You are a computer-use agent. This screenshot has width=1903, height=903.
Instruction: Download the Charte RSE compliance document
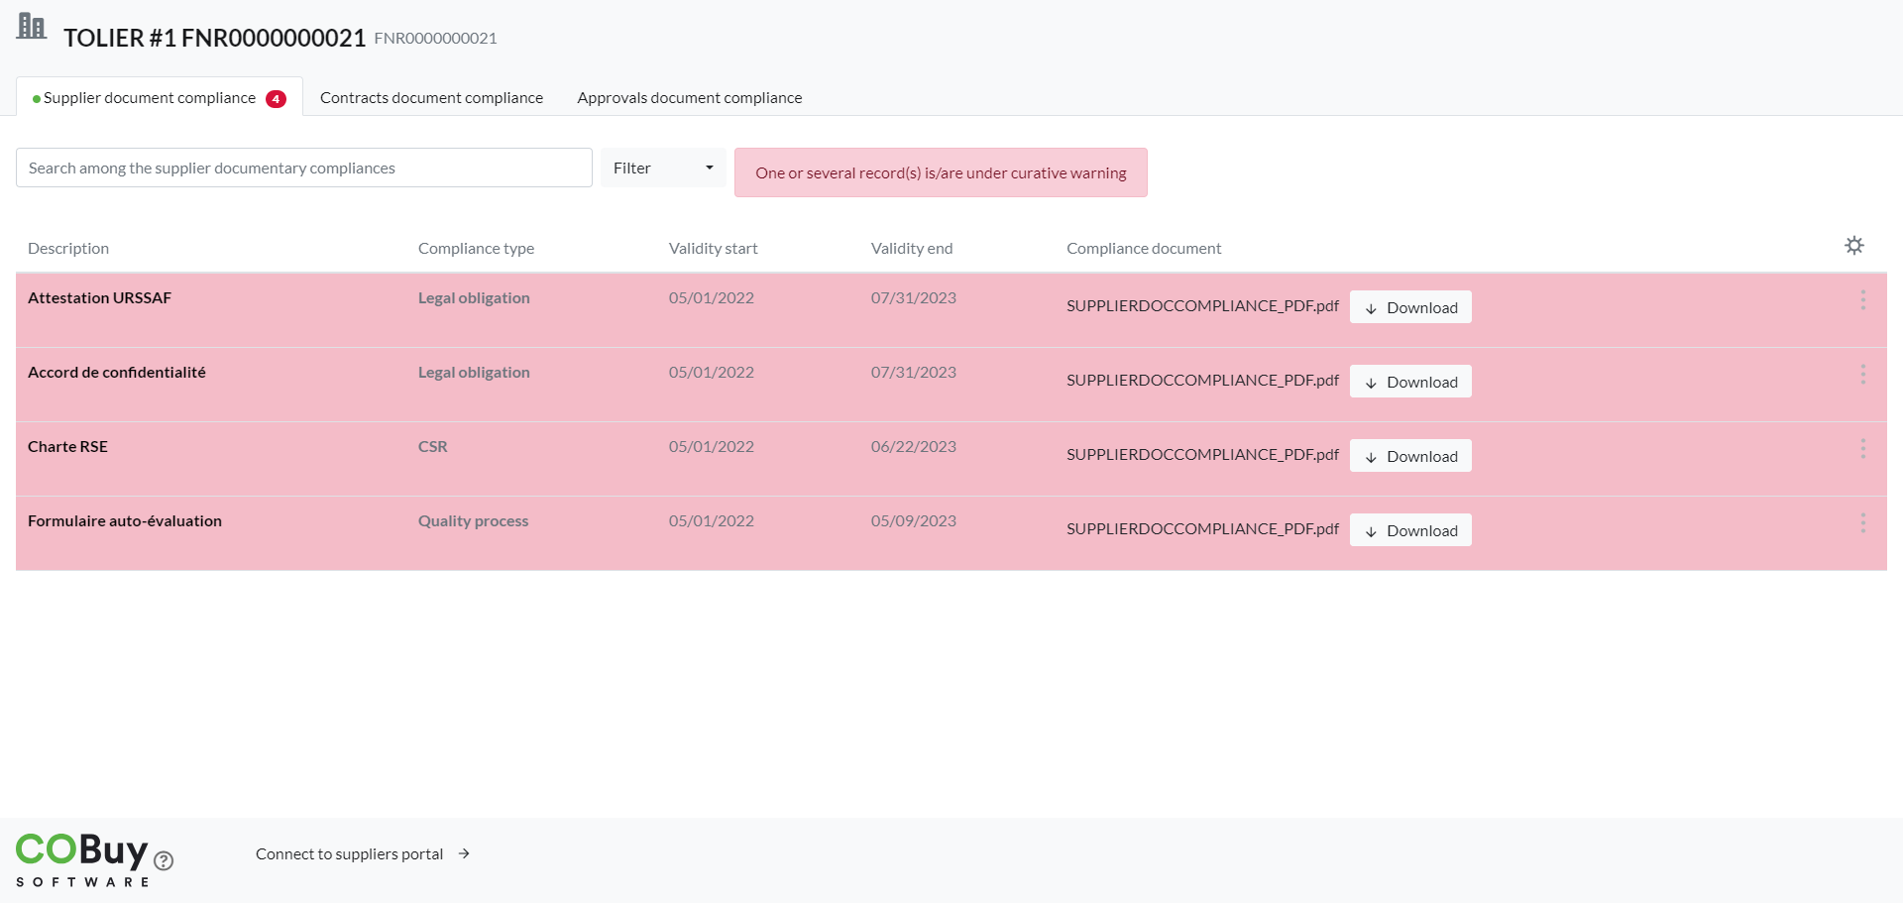click(1410, 456)
